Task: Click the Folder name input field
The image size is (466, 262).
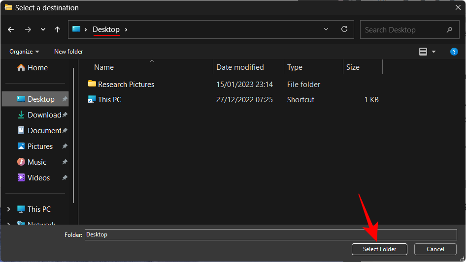Action: tap(271, 234)
